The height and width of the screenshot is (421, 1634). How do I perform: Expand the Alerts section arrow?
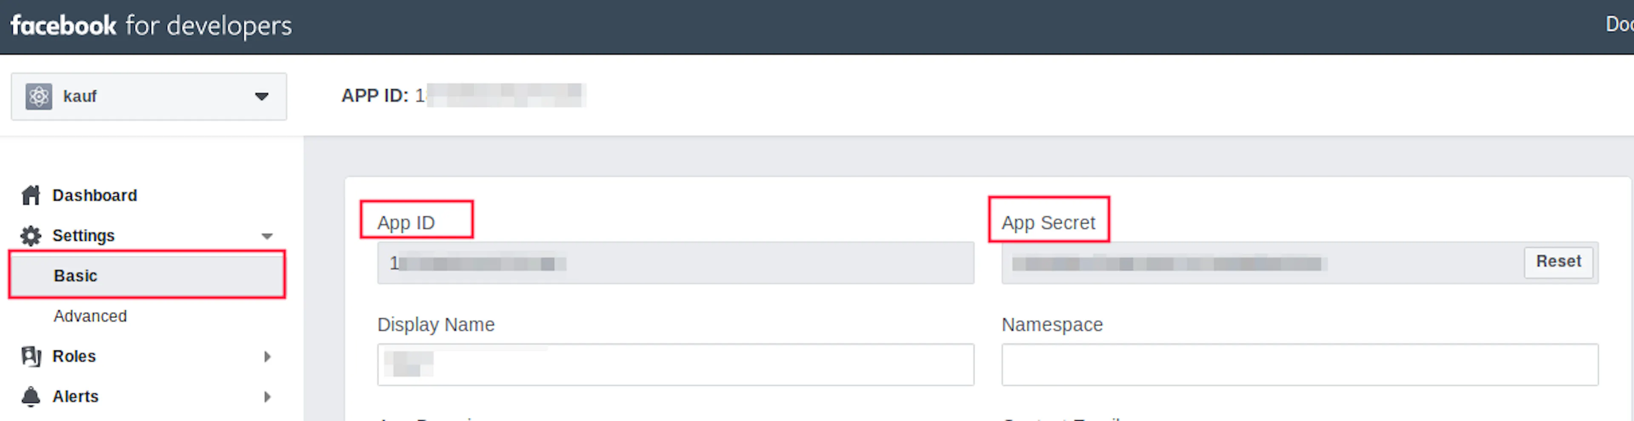coord(268,397)
